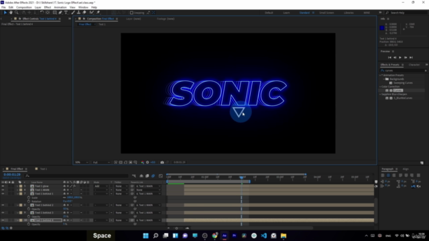Open File Explorer from the taskbar

(x=284, y=236)
